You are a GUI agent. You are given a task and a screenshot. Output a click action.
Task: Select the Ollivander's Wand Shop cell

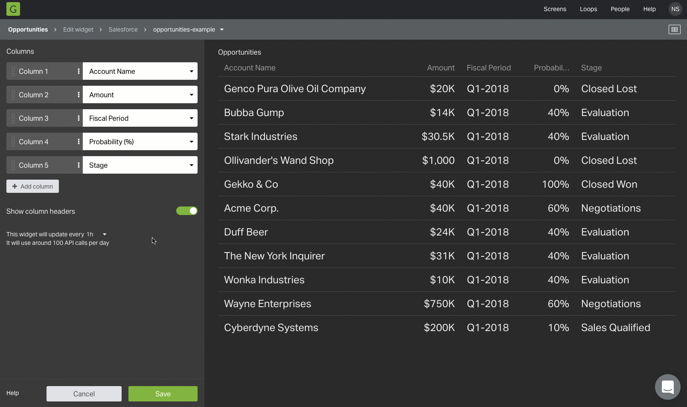coord(279,160)
